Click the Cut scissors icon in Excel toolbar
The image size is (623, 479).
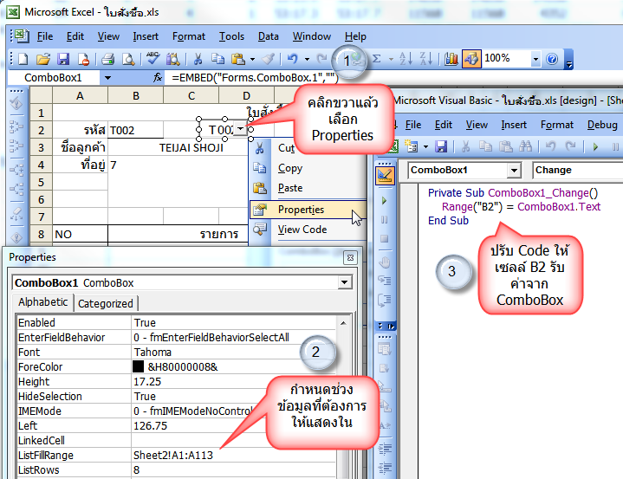point(198,59)
